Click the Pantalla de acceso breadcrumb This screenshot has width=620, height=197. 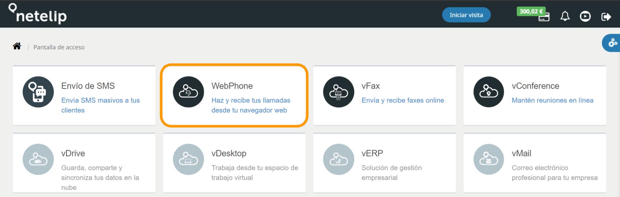pyautogui.click(x=59, y=47)
